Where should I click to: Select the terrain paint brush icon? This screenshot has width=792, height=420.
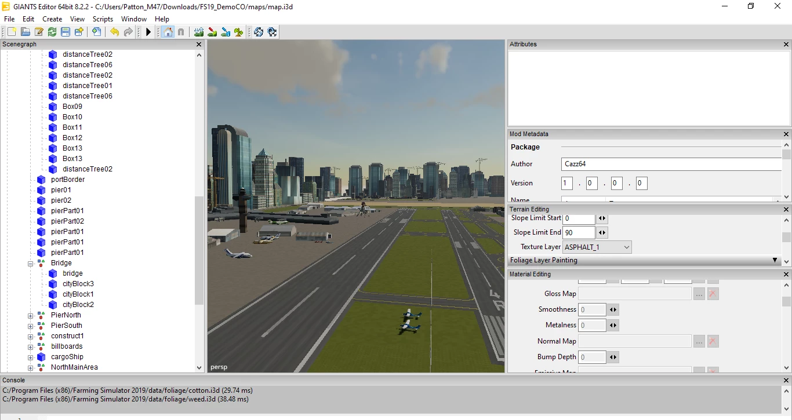(212, 32)
